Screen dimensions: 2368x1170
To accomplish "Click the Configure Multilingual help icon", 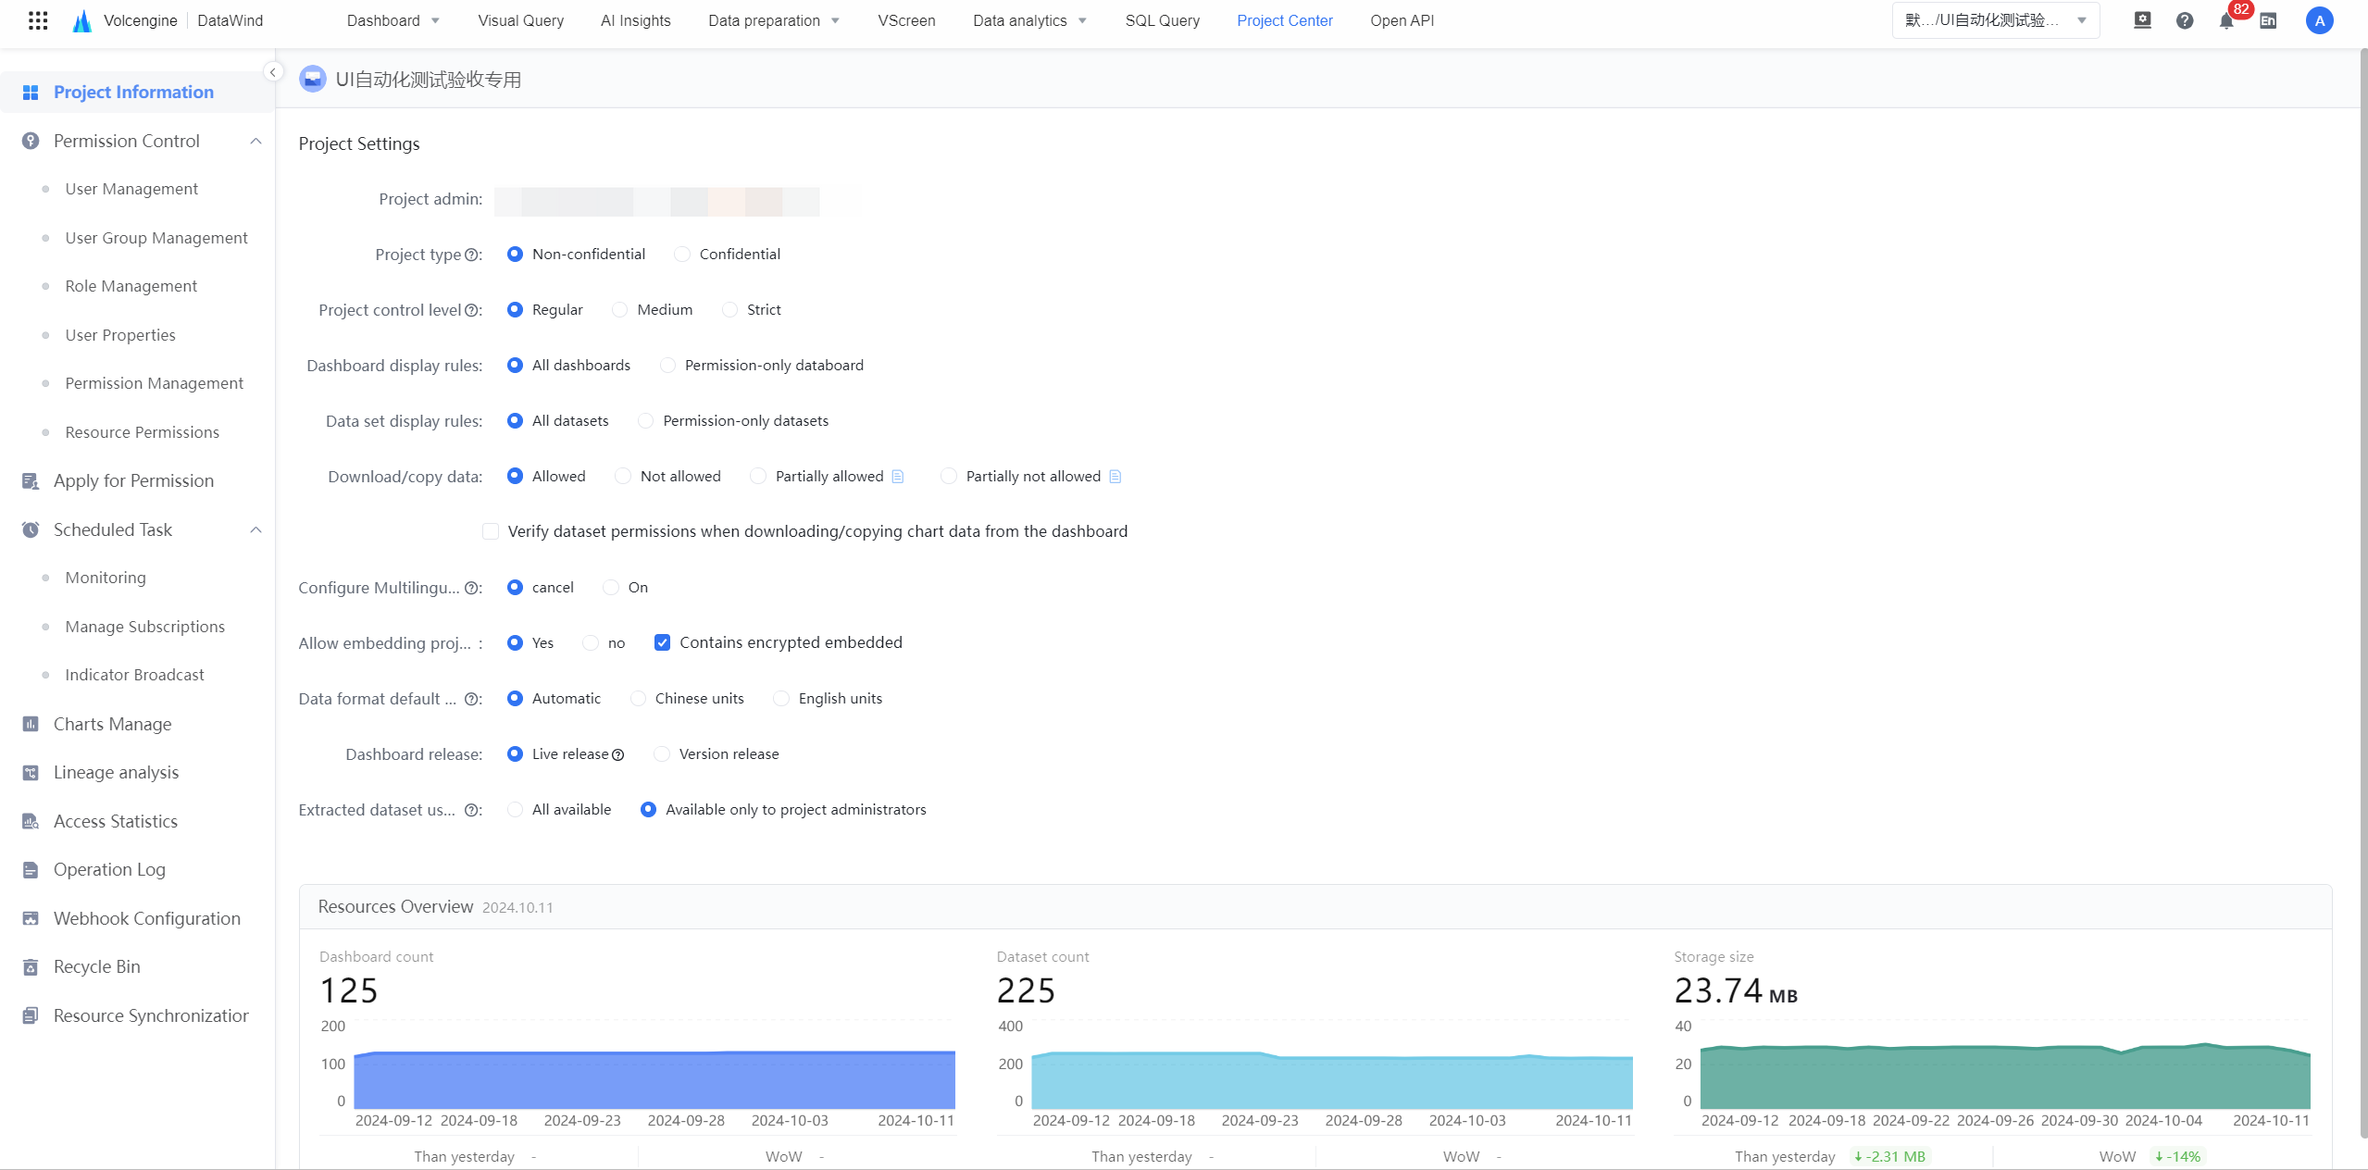I will click(x=471, y=588).
